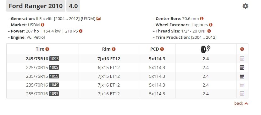Screen dimensions: 261x115
Task: Select the 4.0 trim label
Action: [73, 6]
